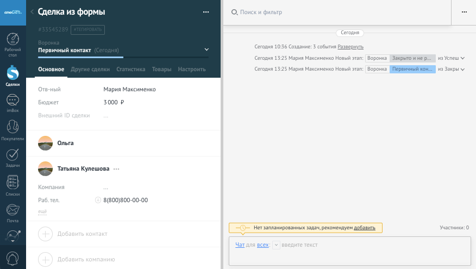Expand the Первичный контакт event entry chevron
Screen dimensions: 476x269
pos(463,70)
